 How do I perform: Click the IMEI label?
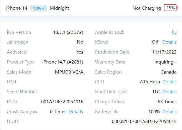point(12,82)
